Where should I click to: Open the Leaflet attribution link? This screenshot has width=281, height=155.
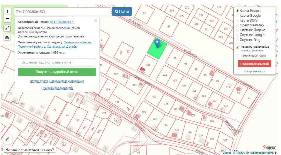pos(227,153)
